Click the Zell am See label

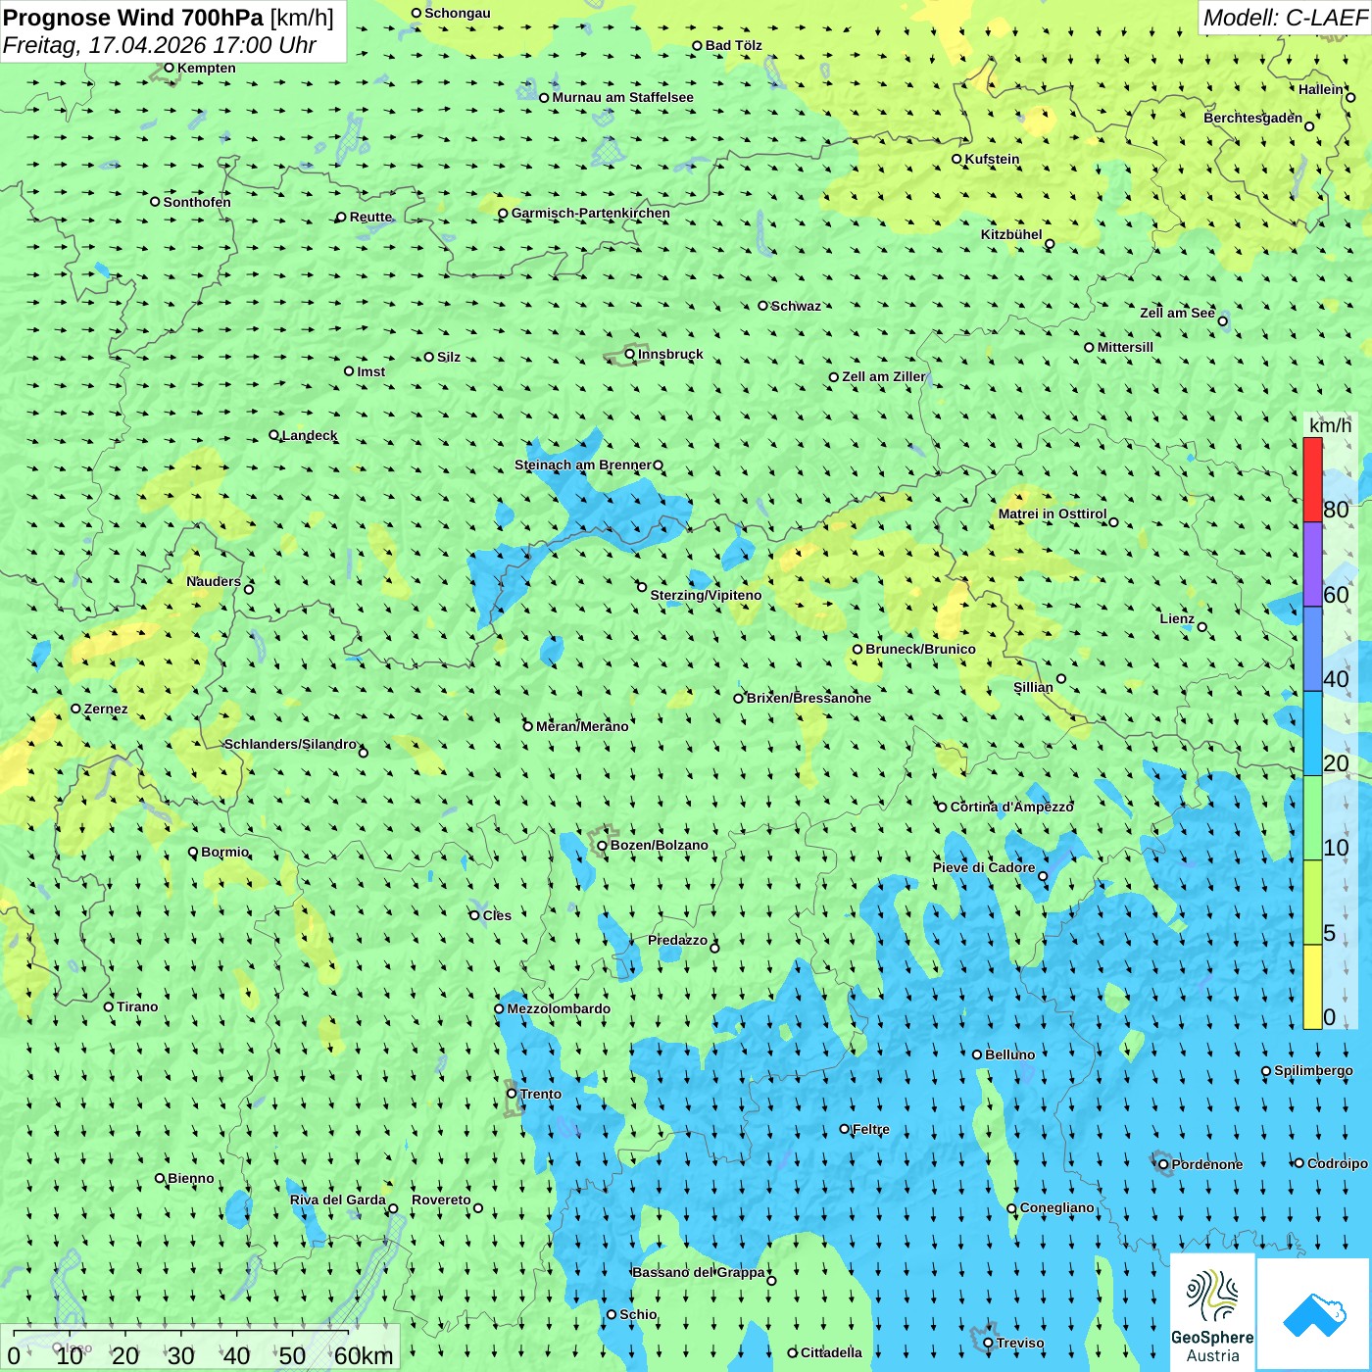click(1177, 313)
